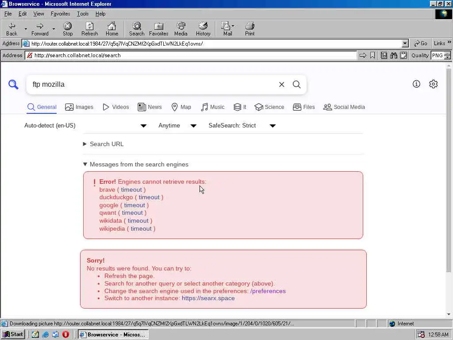Open the Tools menu
453x340 pixels.
(83, 14)
